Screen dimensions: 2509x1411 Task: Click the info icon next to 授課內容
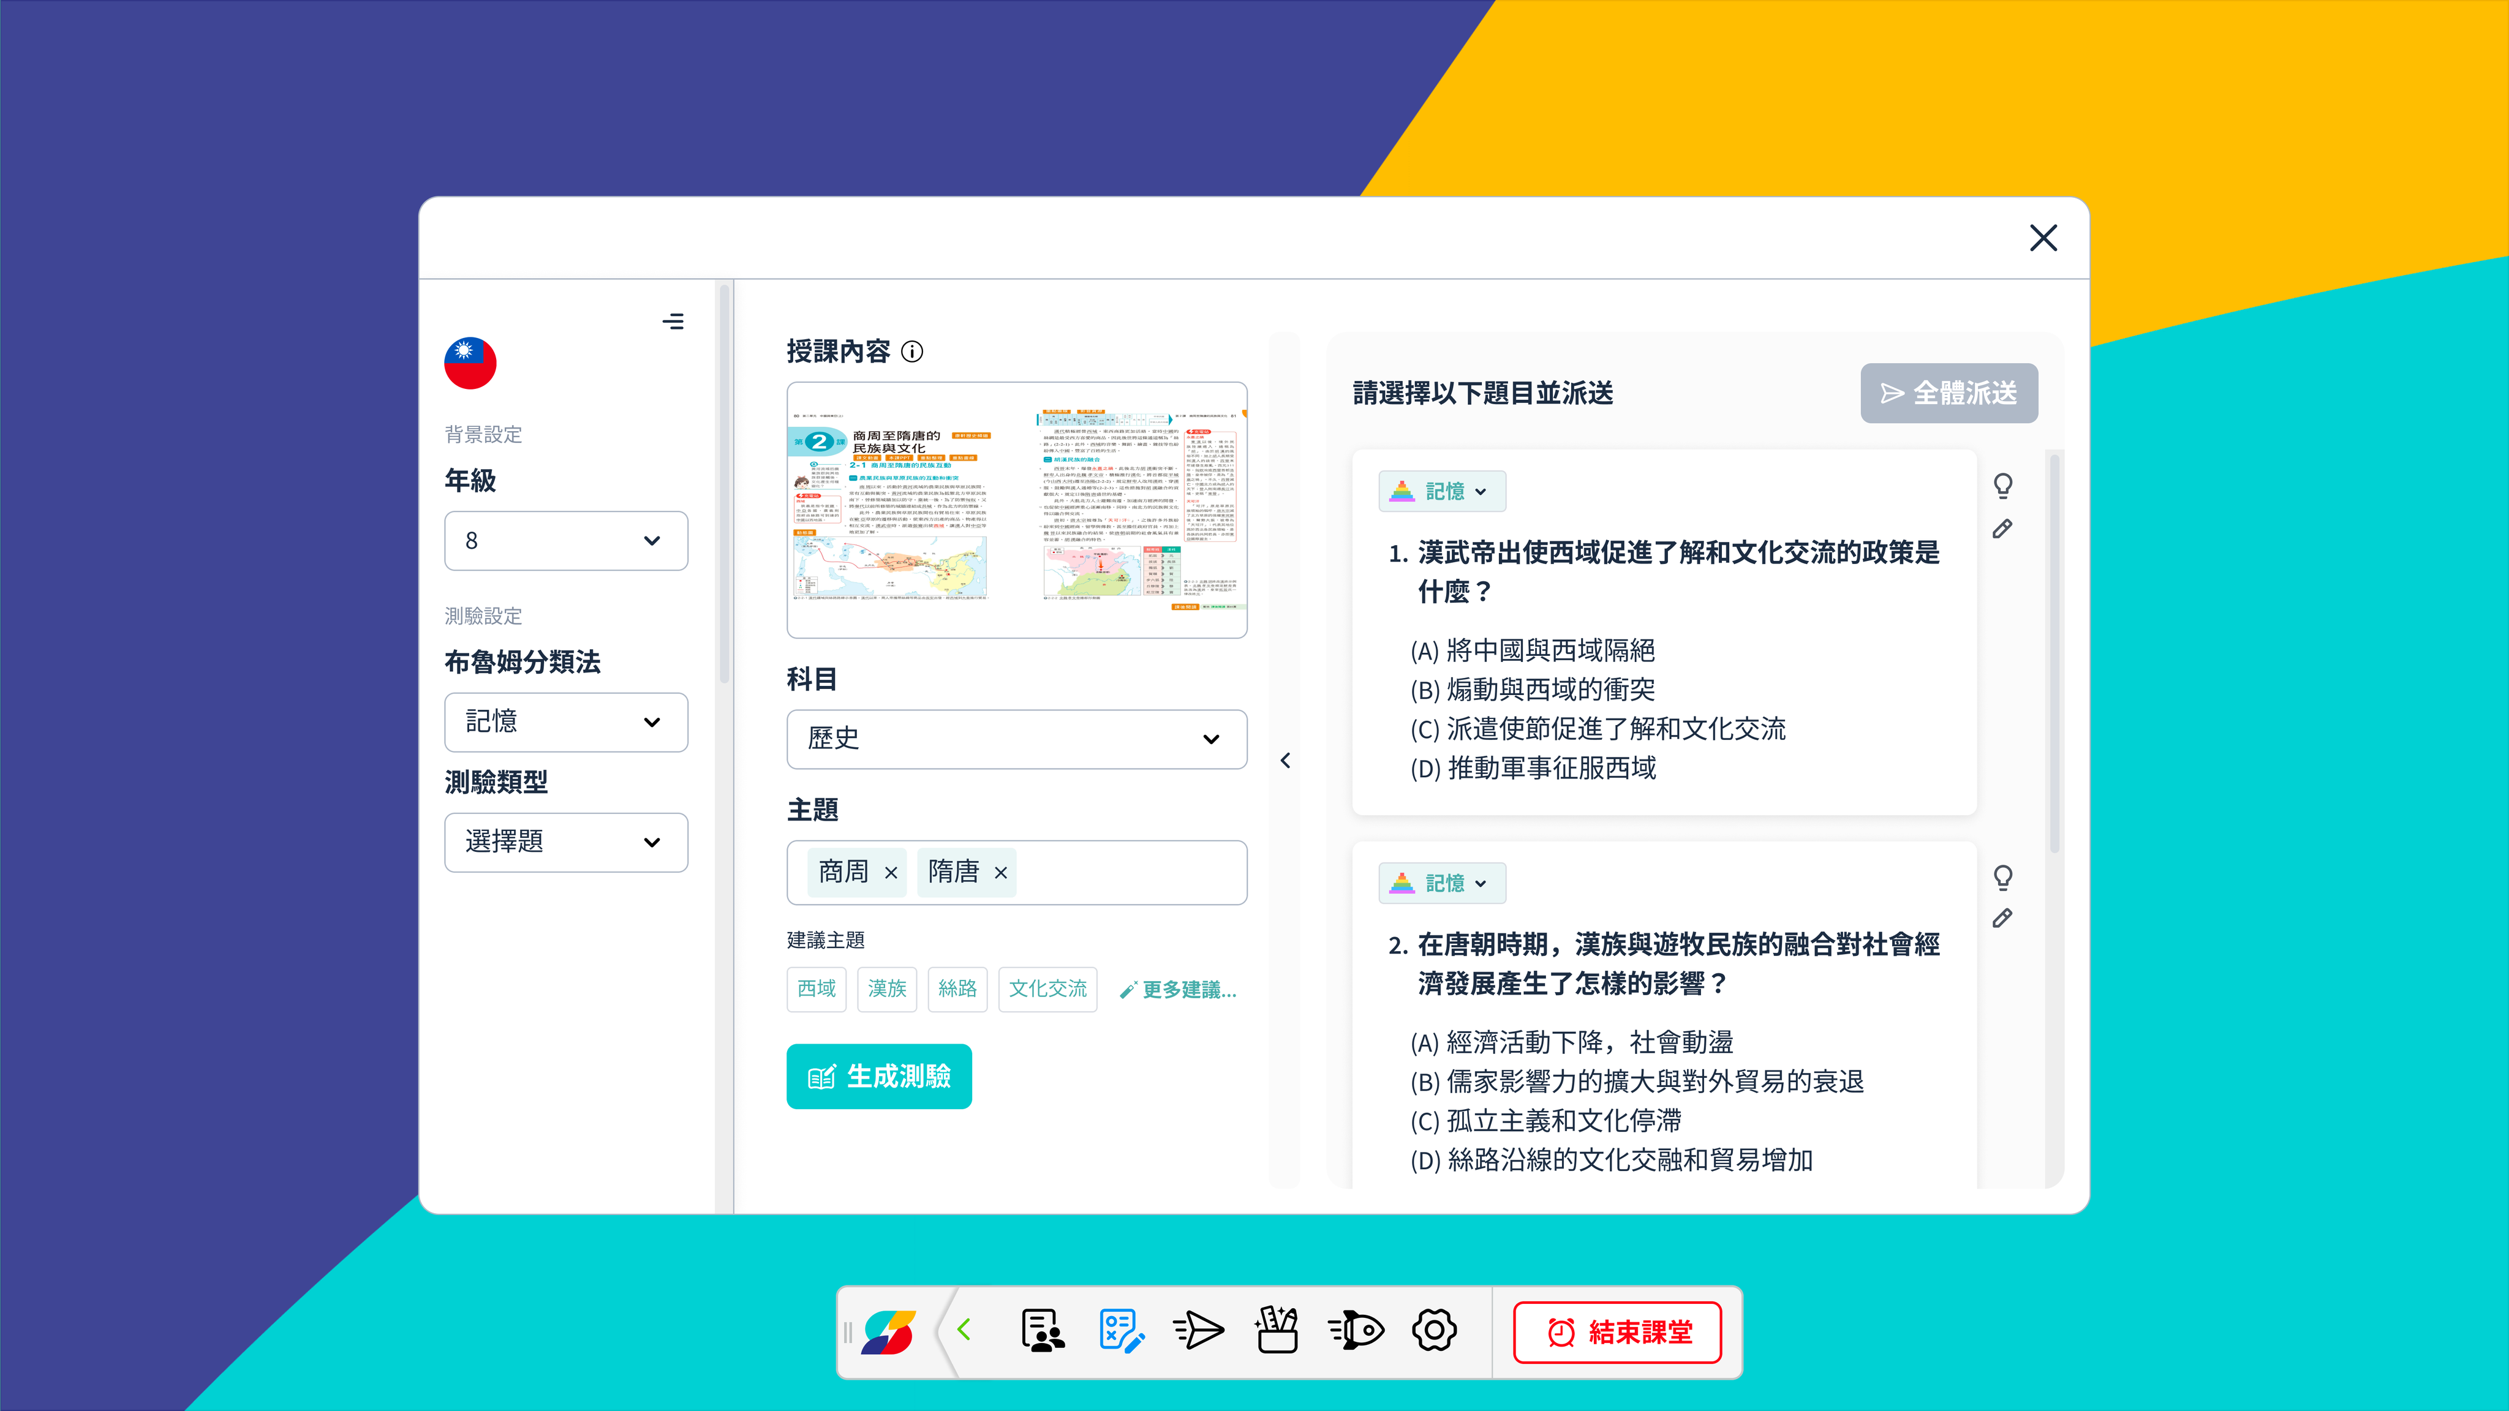point(911,352)
